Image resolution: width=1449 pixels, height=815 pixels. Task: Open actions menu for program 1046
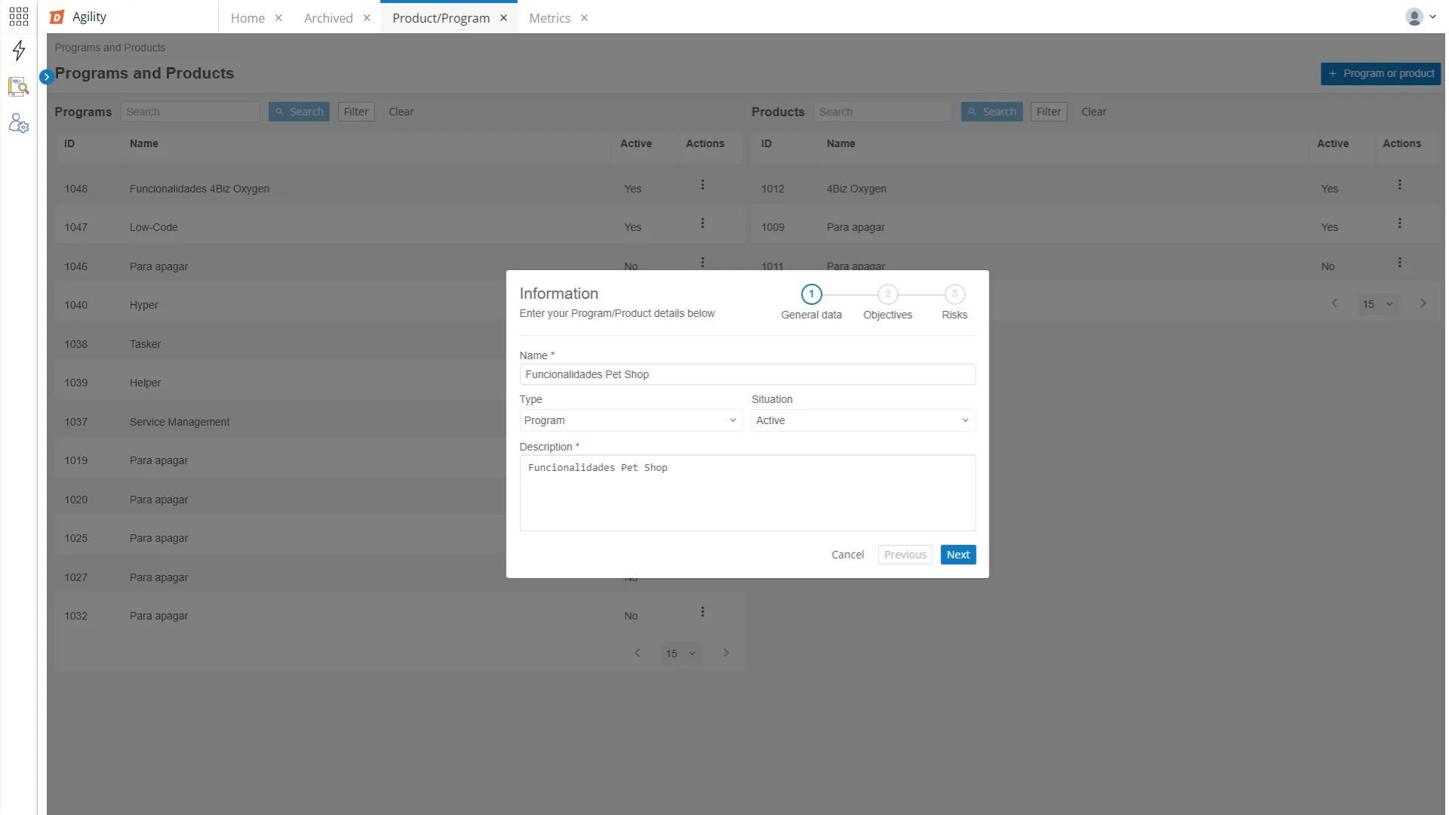(703, 263)
